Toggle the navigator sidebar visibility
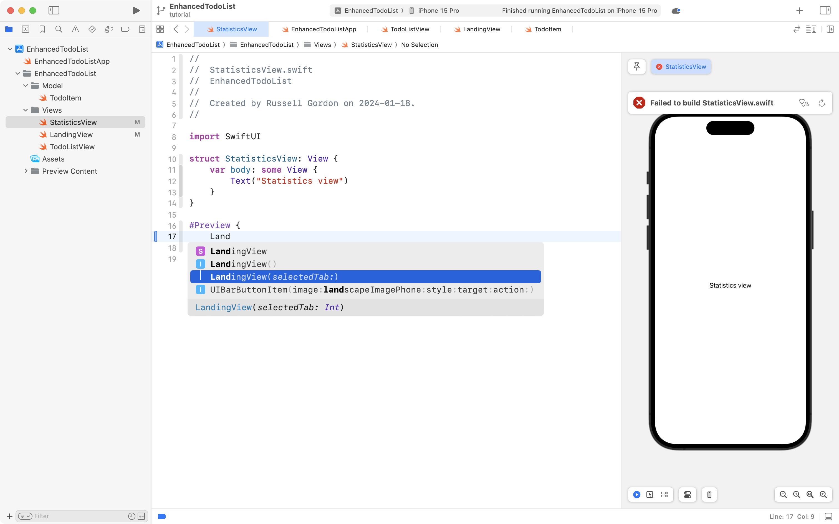Image resolution: width=839 pixels, height=524 pixels. pyautogui.click(x=54, y=11)
